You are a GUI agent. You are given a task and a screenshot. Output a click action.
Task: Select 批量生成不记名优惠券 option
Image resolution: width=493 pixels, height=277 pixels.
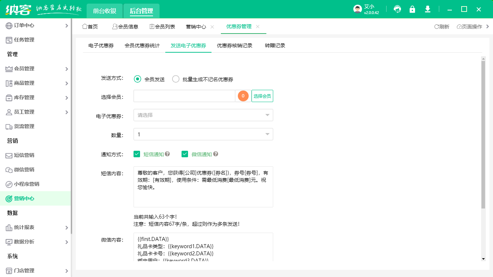[176, 79]
